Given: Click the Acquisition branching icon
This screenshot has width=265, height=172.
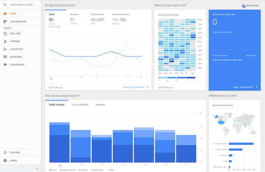Looking at the screenshot, I should point(5,49).
